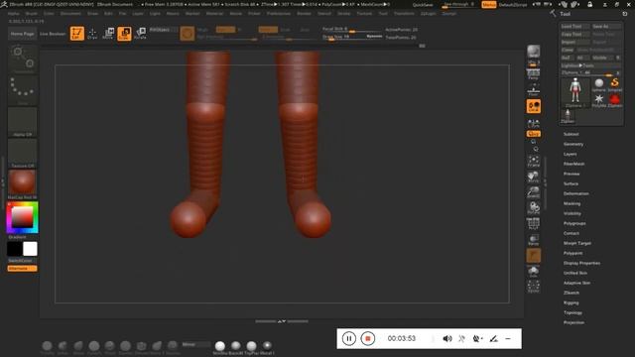Screen dimensions: 635x357
Task: Pick a color in the color picker
Action: pos(22,218)
